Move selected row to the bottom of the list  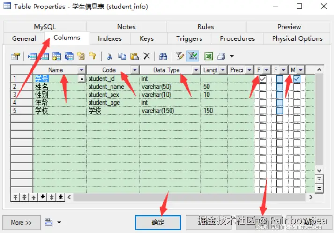61,197
